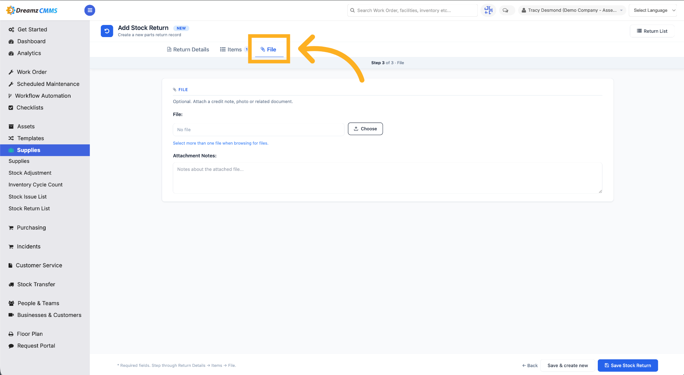Click the global search input field
The image size is (684, 375).
[412, 10]
